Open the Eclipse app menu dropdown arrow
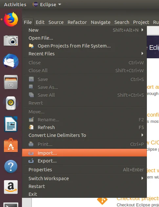Image resolution: width=159 pixels, height=207 pixels. click(x=60, y=4)
